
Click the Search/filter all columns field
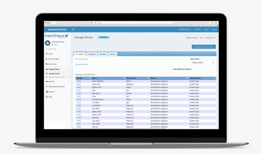tap(203, 69)
